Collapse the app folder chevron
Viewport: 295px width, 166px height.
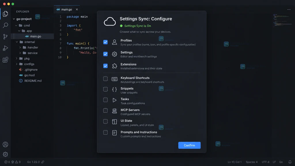[x=19, y=31]
